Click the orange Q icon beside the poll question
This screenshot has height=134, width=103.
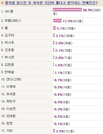point(3,3)
